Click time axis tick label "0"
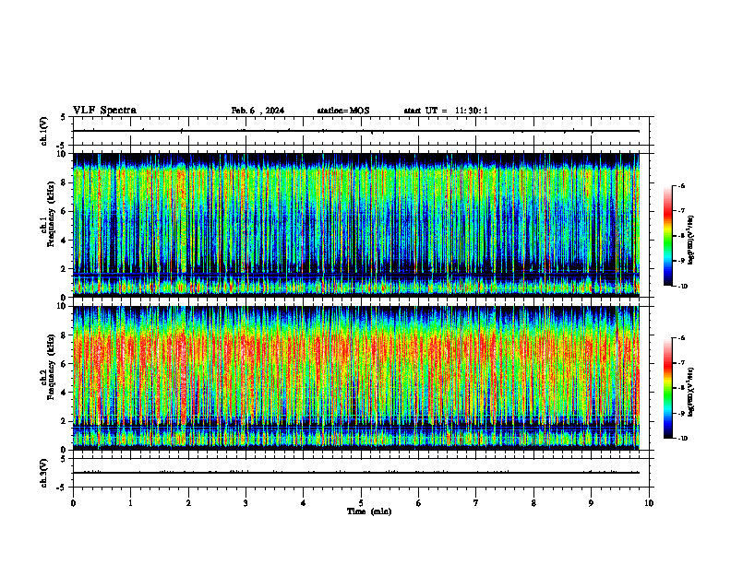 (73, 503)
